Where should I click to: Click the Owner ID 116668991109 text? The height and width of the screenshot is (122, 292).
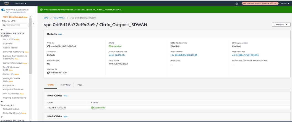coord(58,73)
